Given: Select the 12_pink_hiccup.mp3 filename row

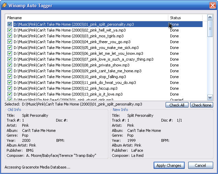Looking at the screenshot, I should point(65,88).
